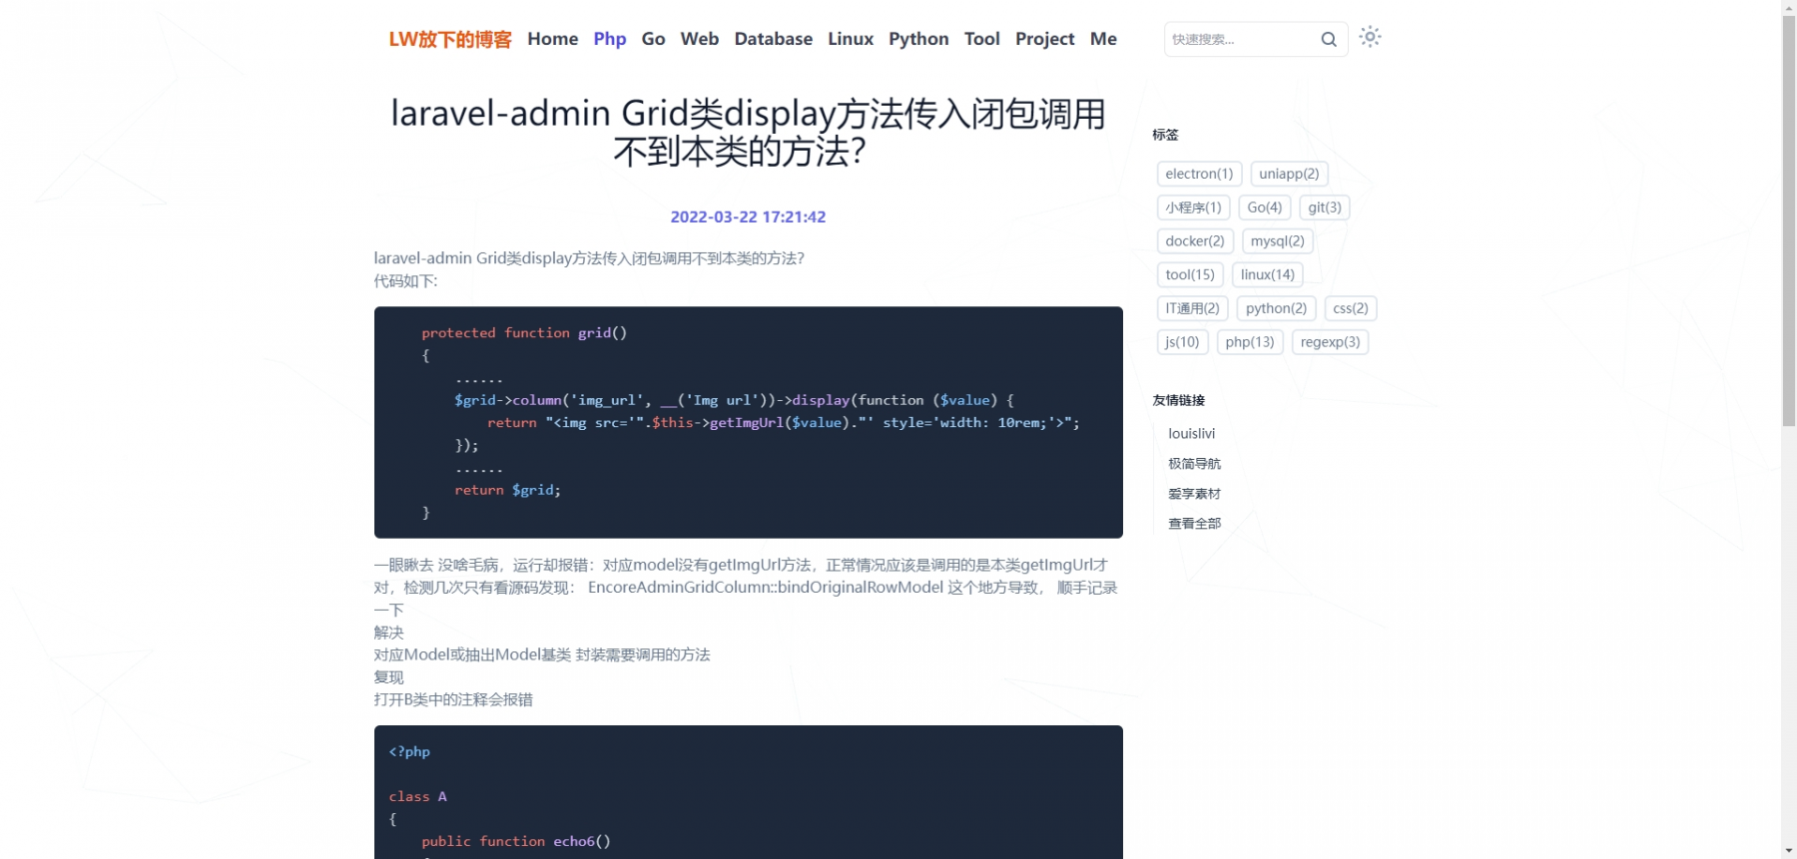The width and height of the screenshot is (1797, 859).
Task: Open the Linux category
Action: click(x=851, y=39)
